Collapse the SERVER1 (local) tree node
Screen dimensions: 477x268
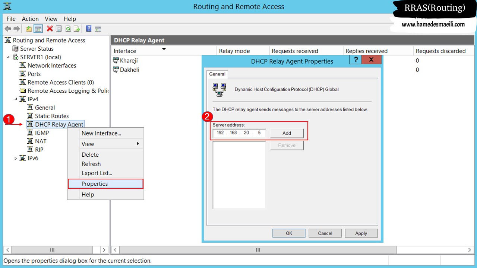[8, 57]
